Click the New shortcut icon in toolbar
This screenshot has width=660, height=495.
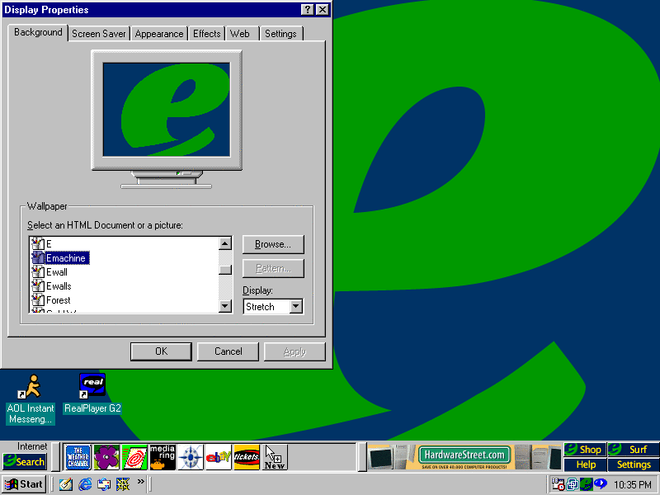[275, 457]
